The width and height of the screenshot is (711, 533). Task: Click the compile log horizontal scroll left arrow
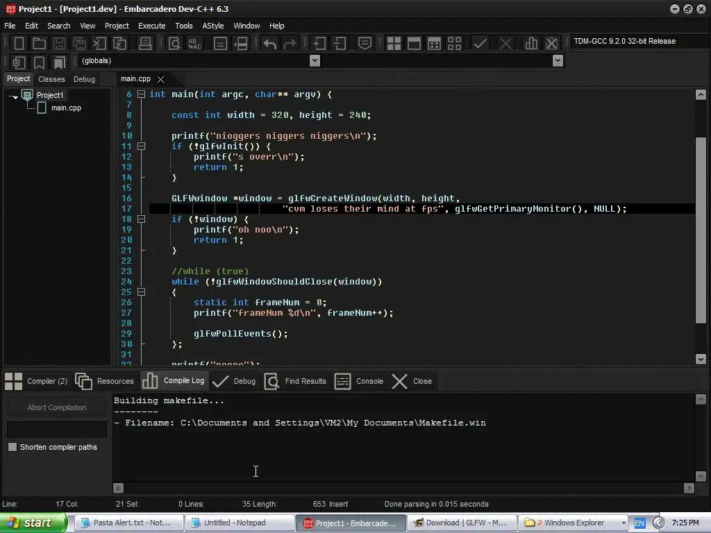pos(118,488)
